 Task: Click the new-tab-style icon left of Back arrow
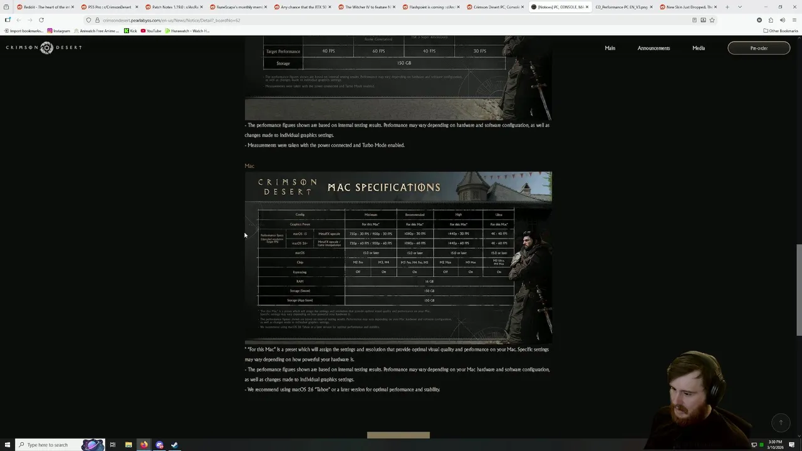tap(7, 20)
